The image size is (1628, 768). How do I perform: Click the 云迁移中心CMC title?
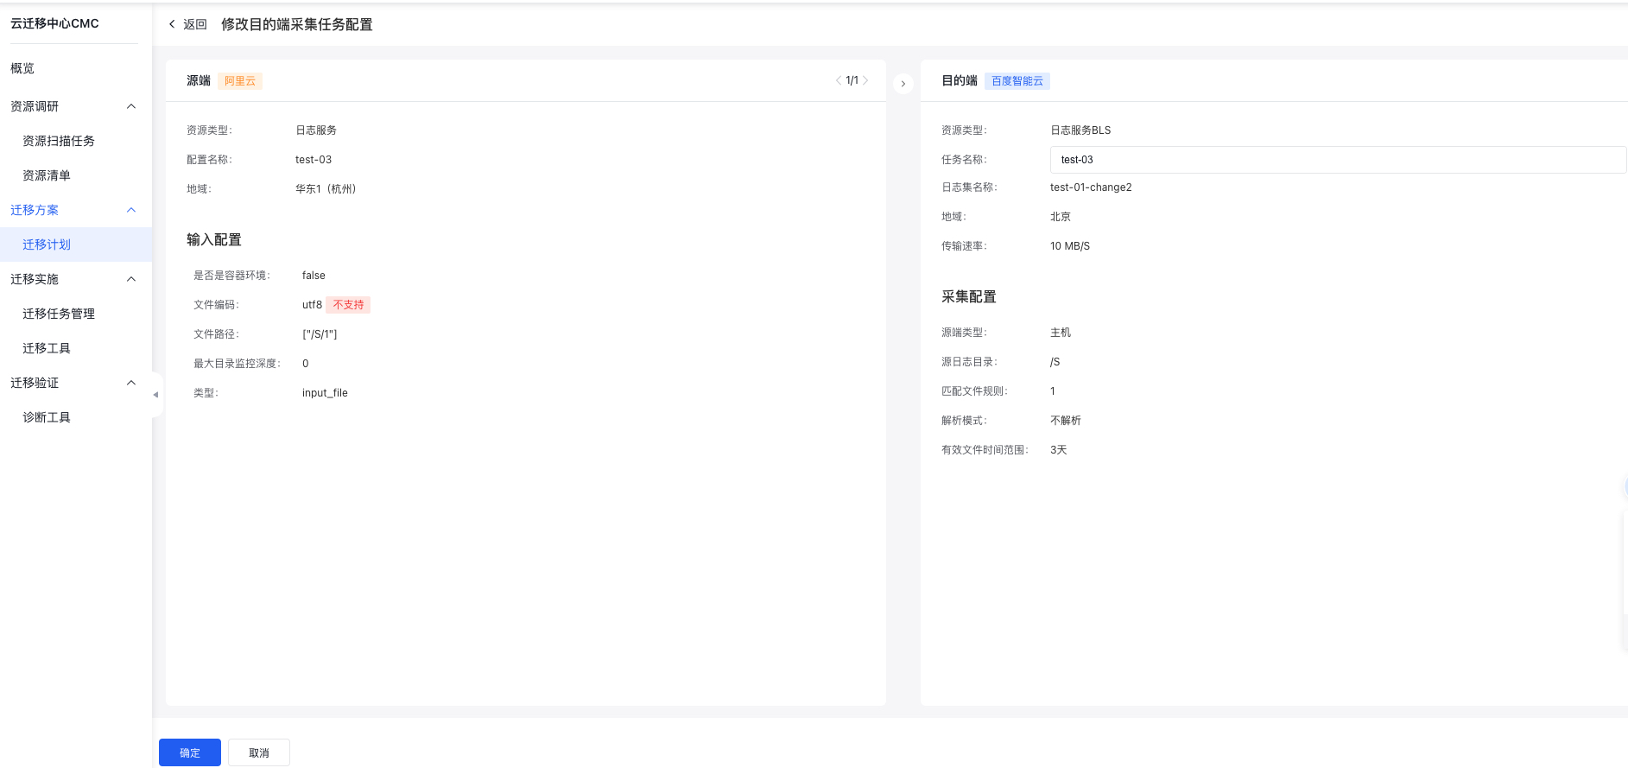tap(54, 23)
